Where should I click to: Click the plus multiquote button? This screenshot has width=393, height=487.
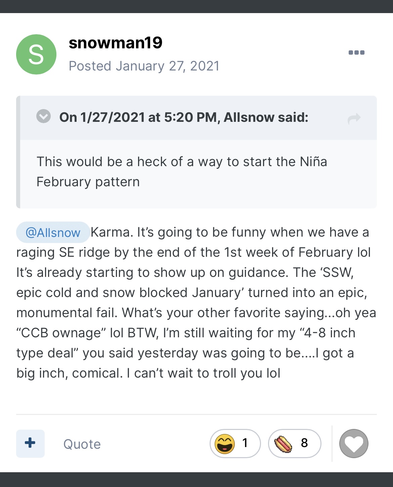30,443
